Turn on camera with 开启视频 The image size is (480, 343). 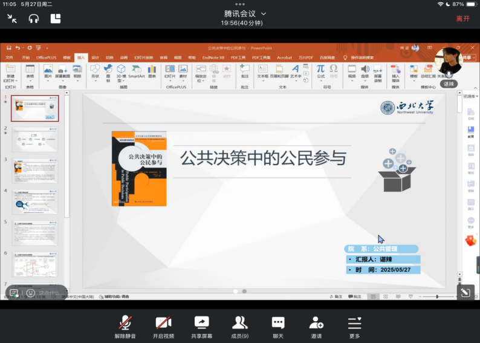pos(163,325)
